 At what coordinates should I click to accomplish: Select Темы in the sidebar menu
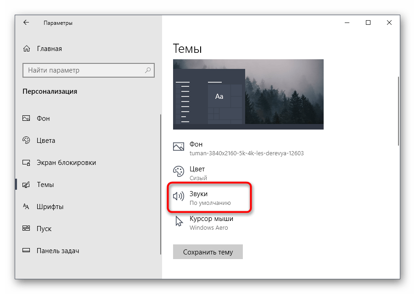[x=45, y=185]
